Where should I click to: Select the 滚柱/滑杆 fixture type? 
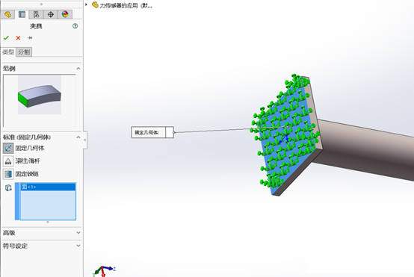click(8, 161)
